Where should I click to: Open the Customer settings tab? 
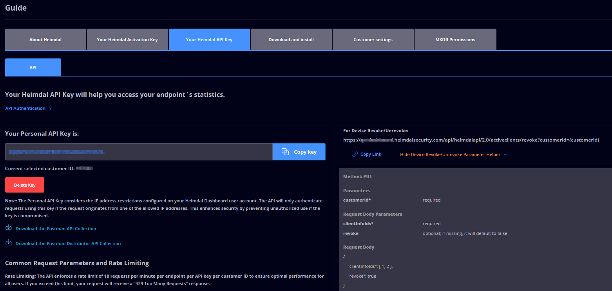(373, 40)
